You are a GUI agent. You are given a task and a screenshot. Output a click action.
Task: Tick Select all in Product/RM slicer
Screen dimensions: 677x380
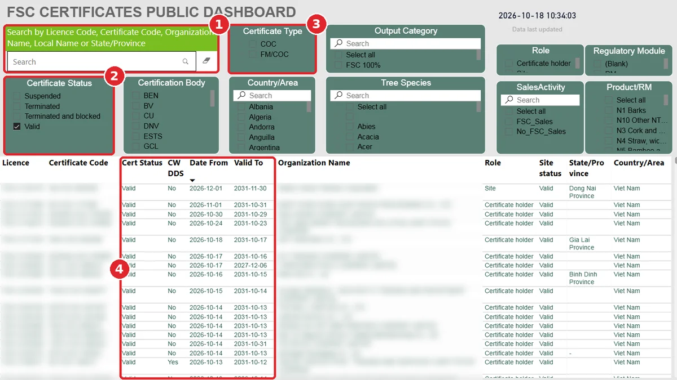pos(609,100)
